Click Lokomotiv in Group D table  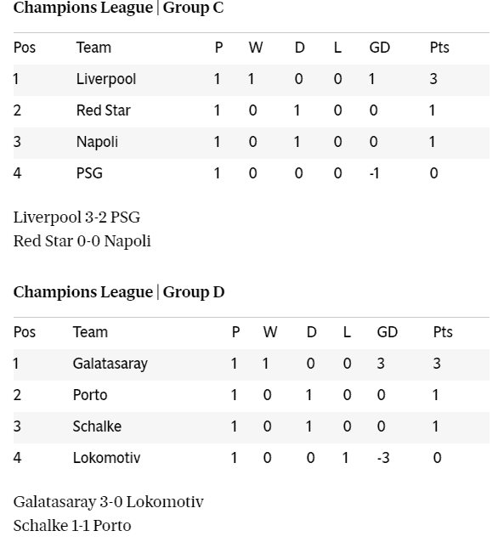point(107,458)
